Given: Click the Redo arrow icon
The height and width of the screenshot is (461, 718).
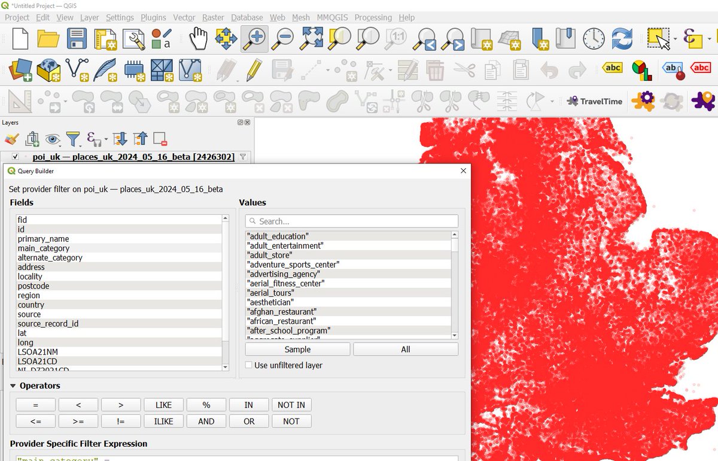Looking at the screenshot, I should [x=577, y=70].
